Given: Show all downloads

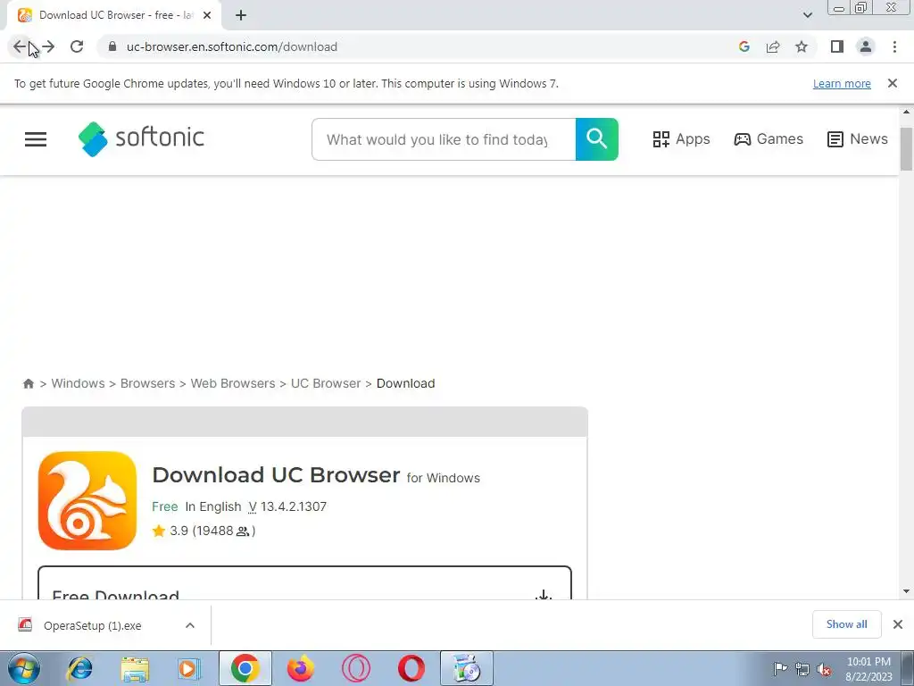Looking at the screenshot, I should point(846,624).
